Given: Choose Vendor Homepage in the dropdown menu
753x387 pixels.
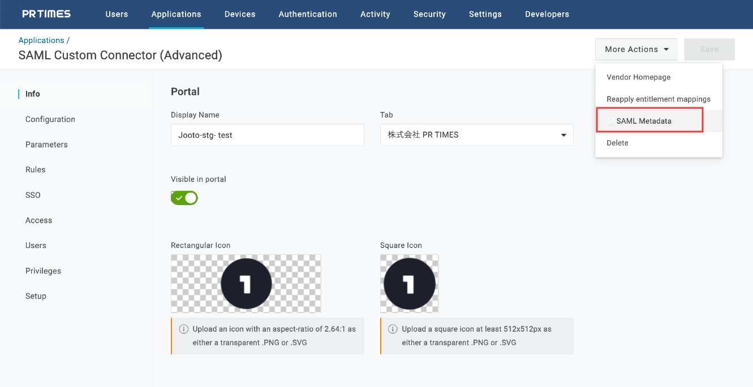Looking at the screenshot, I should [x=638, y=77].
